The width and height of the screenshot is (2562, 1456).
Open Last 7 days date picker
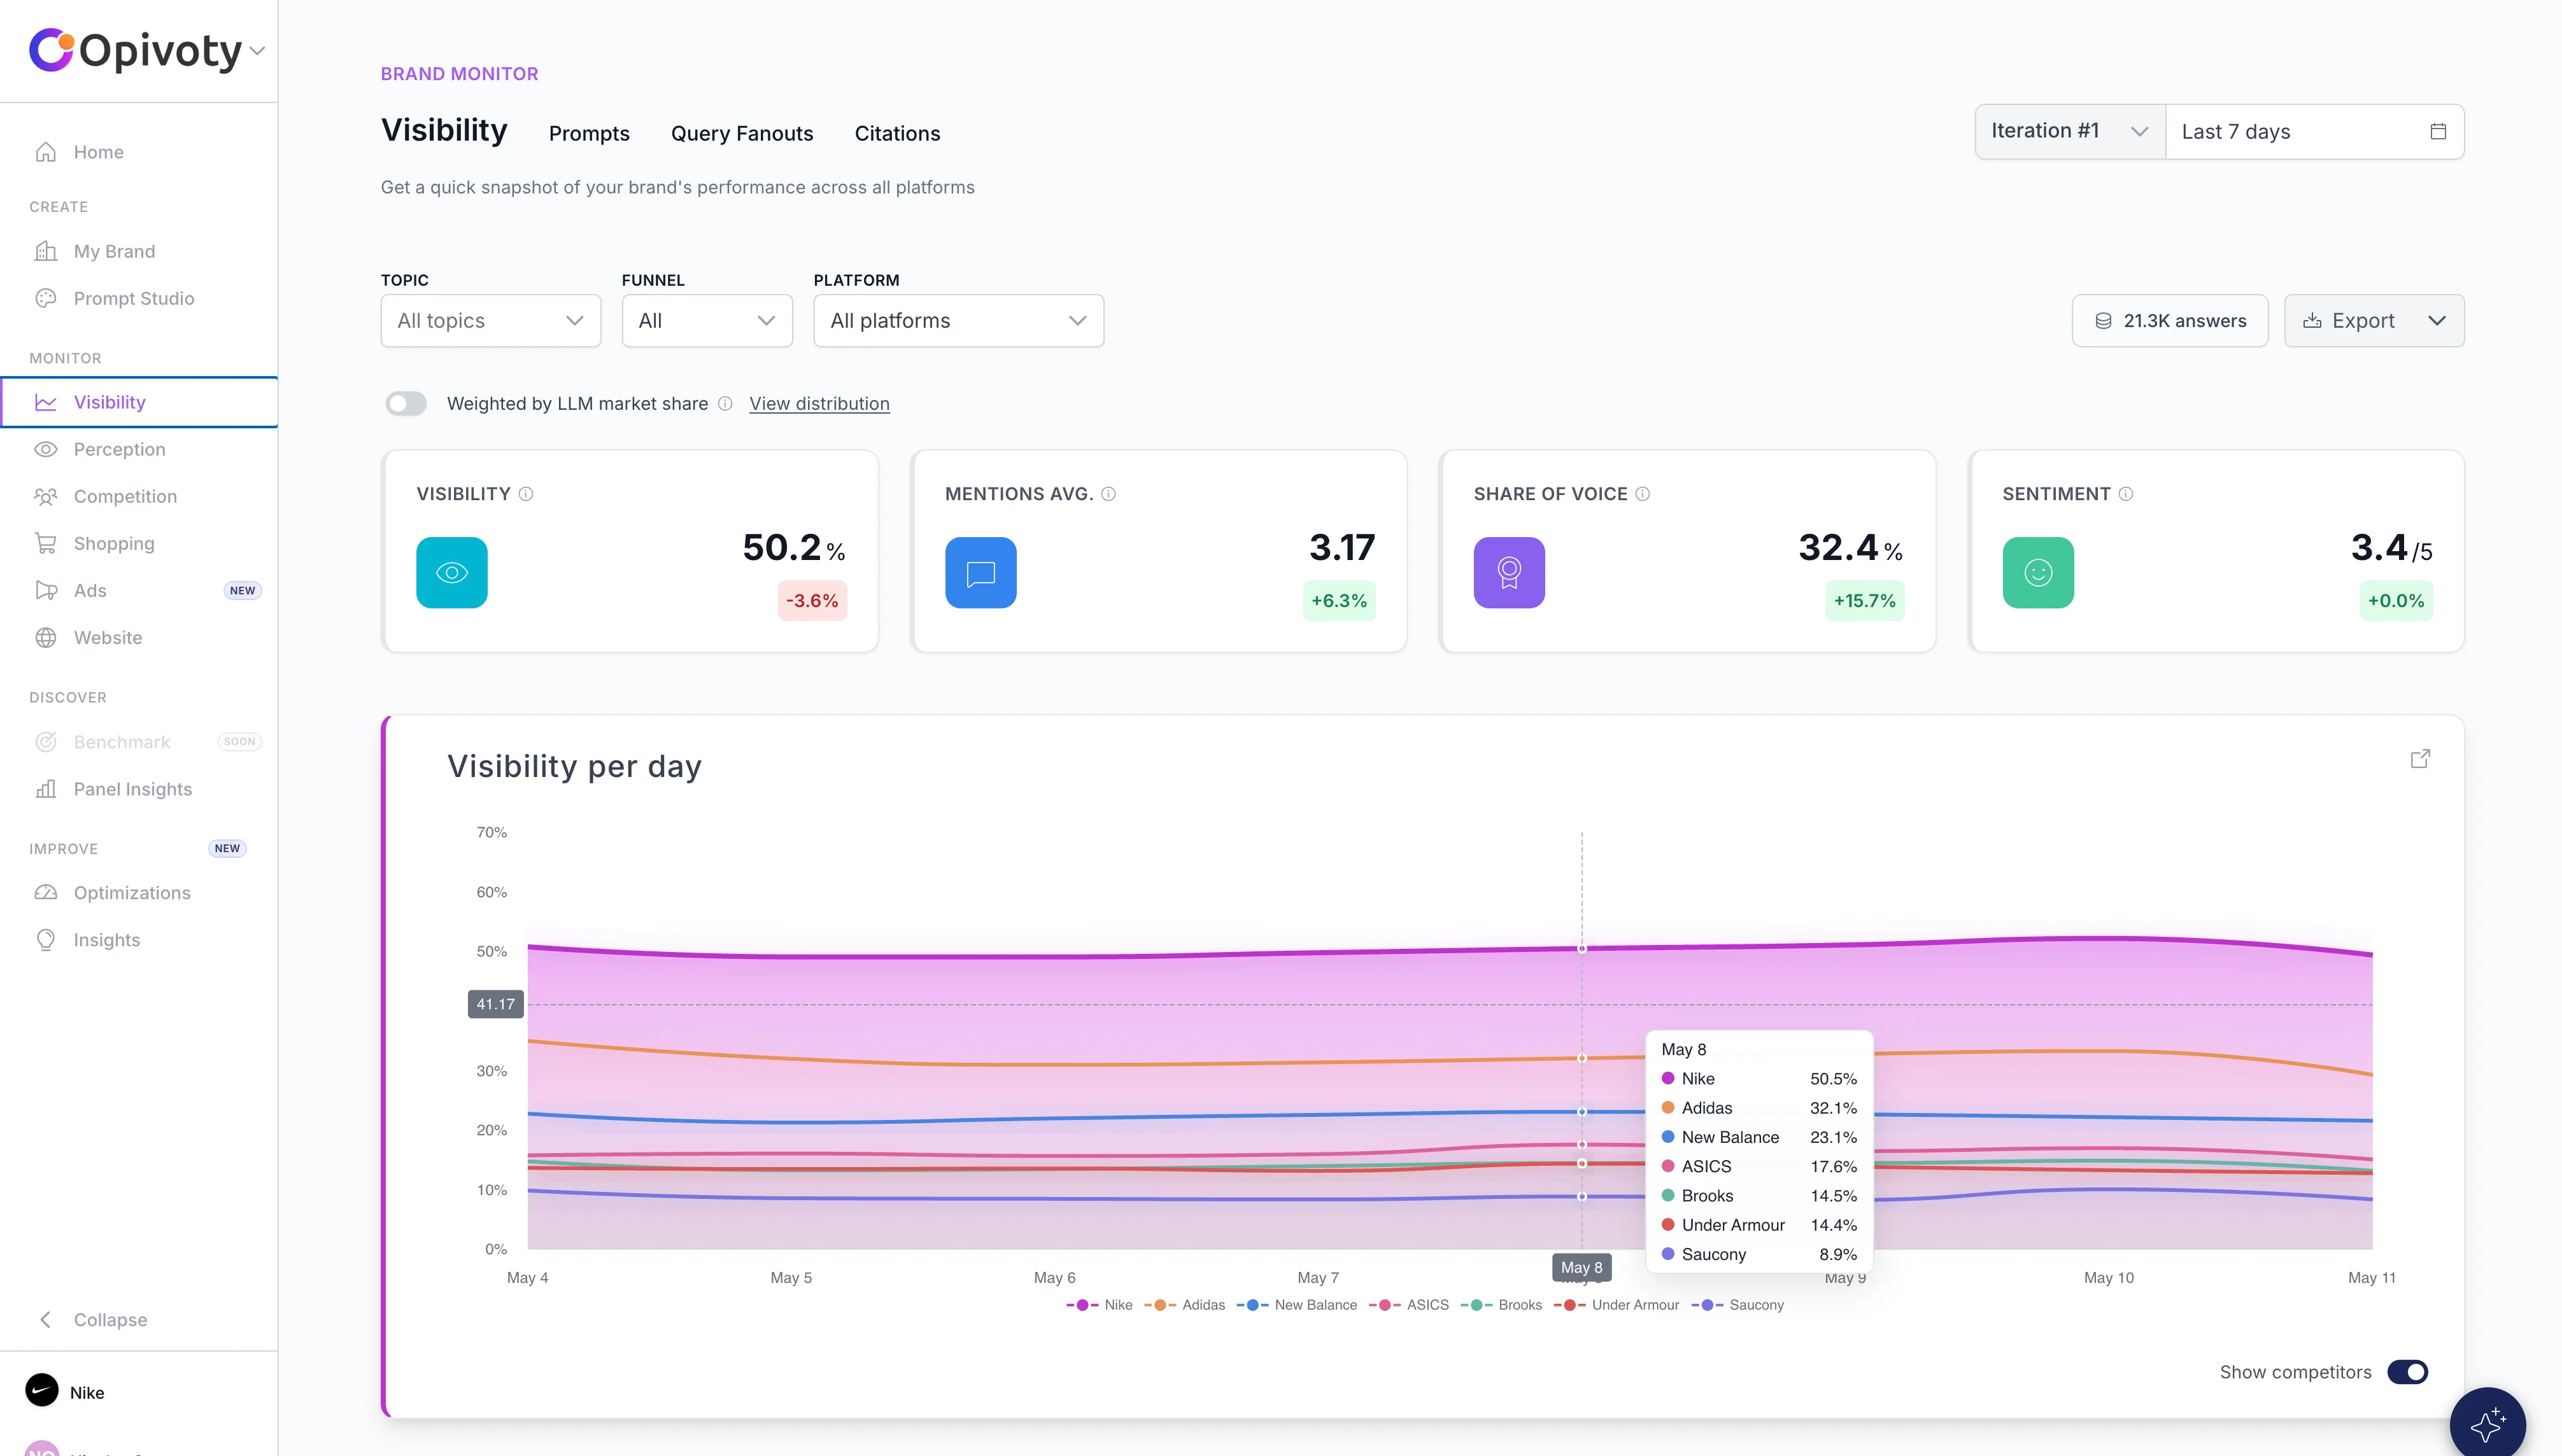[x=2314, y=131]
